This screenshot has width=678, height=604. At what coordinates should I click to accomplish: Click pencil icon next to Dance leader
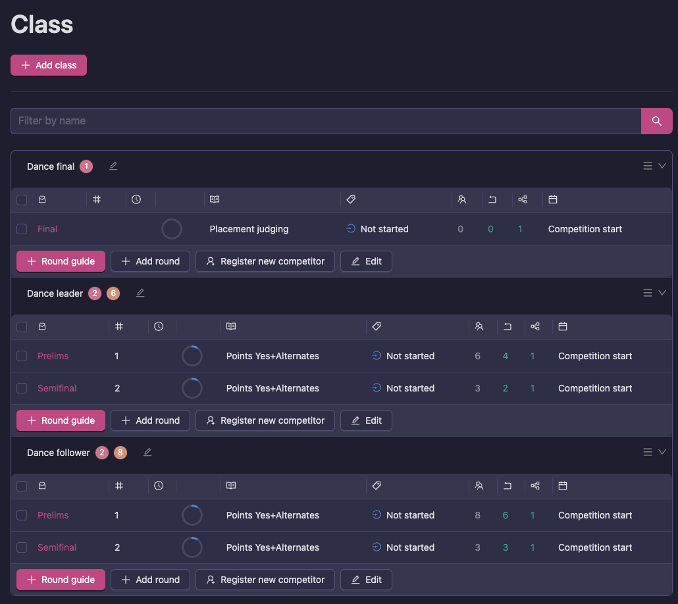(x=140, y=293)
